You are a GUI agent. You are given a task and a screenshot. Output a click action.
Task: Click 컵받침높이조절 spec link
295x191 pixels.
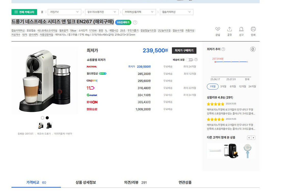pyautogui.click(x=148, y=31)
